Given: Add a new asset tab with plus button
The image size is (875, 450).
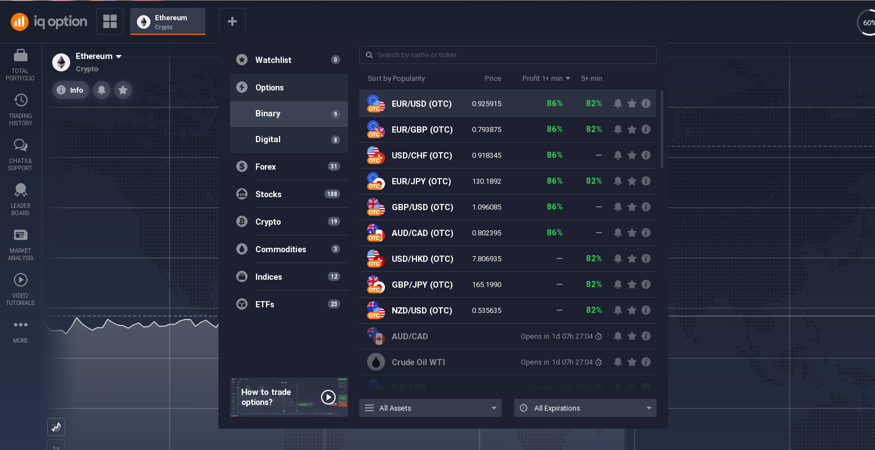Looking at the screenshot, I should click(x=232, y=21).
